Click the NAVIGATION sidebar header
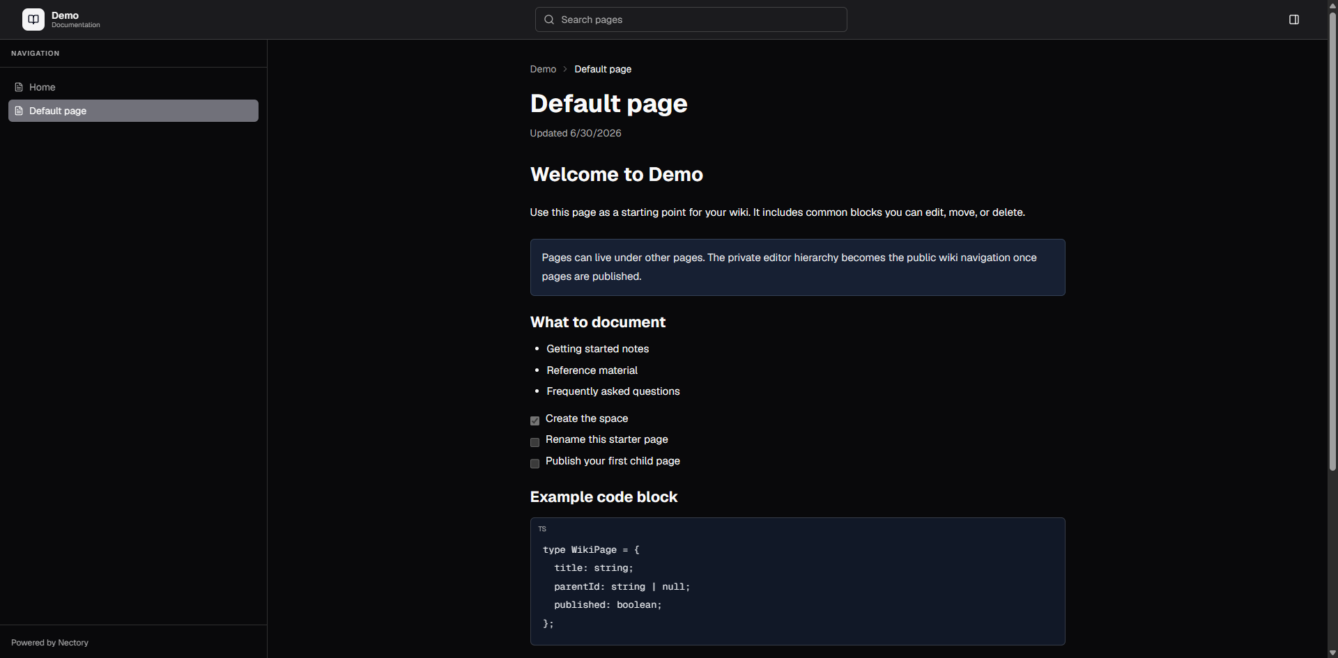The image size is (1338, 658). pyautogui.click(x=35, y=54)
